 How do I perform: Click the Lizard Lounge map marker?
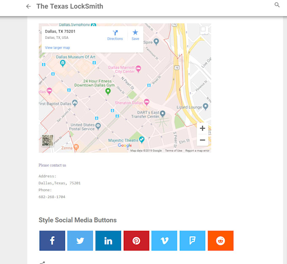click(206, 106)
